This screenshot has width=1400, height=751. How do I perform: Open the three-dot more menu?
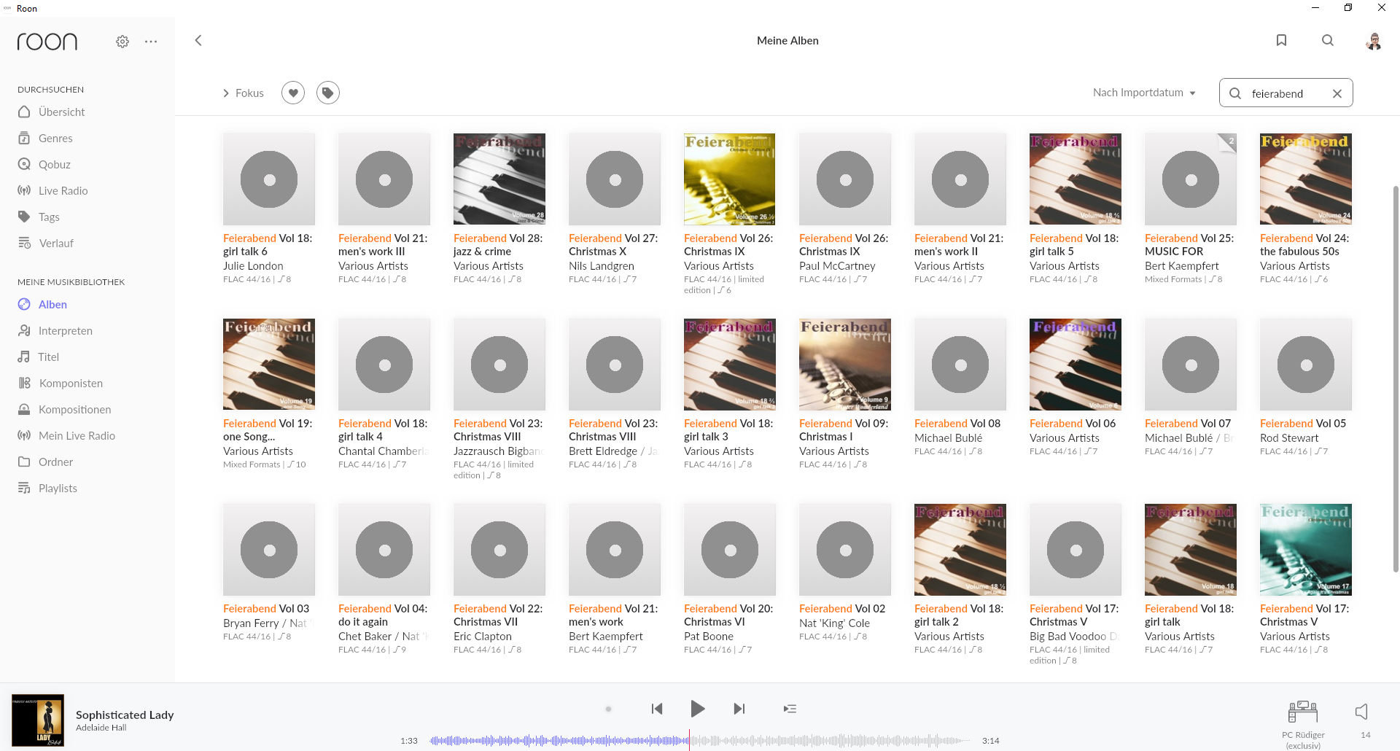click(x=151, y=42)
